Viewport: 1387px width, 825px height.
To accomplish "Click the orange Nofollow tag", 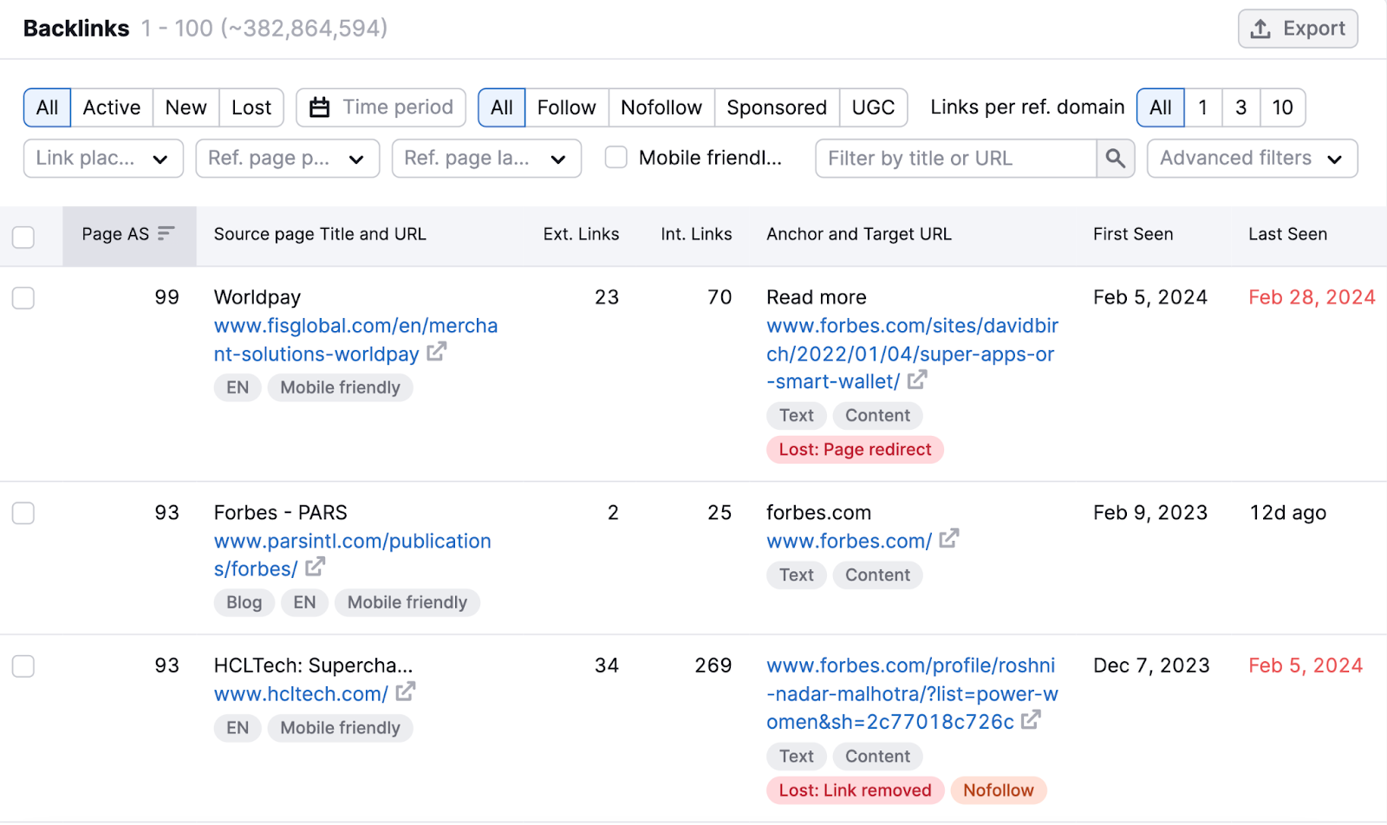I will (x=999, y=790).
